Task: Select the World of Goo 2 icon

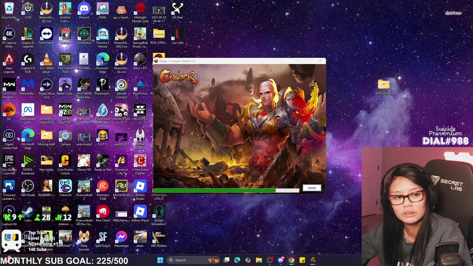Action: coord(121,114)
